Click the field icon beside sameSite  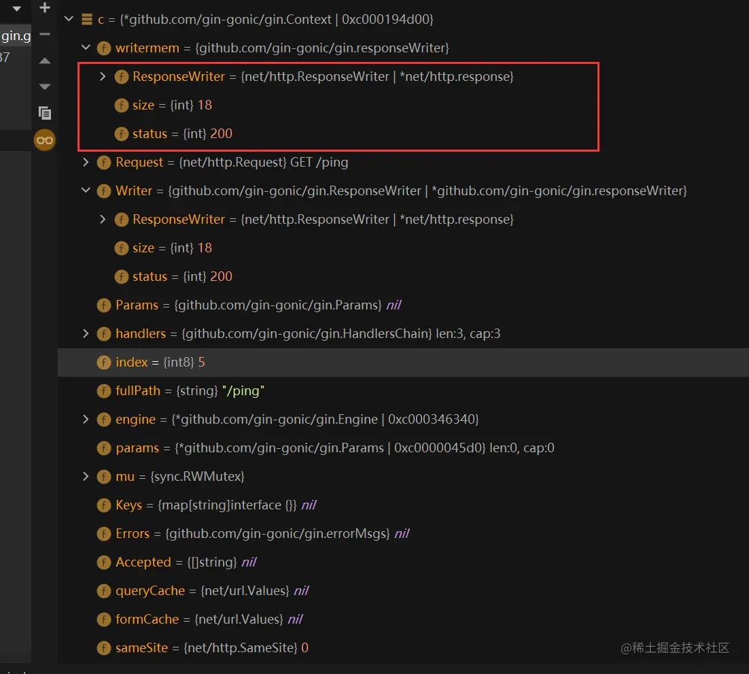(104, 648)
